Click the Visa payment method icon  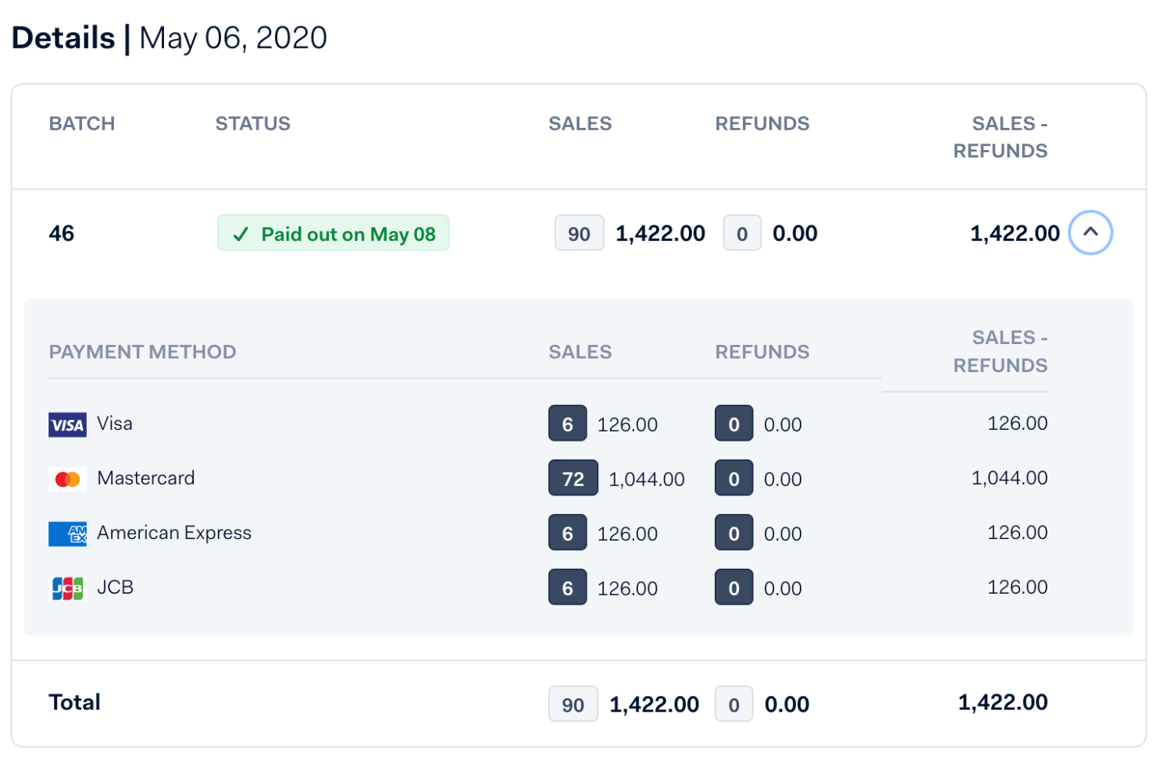pyautogui.click(x=67, y=424)
